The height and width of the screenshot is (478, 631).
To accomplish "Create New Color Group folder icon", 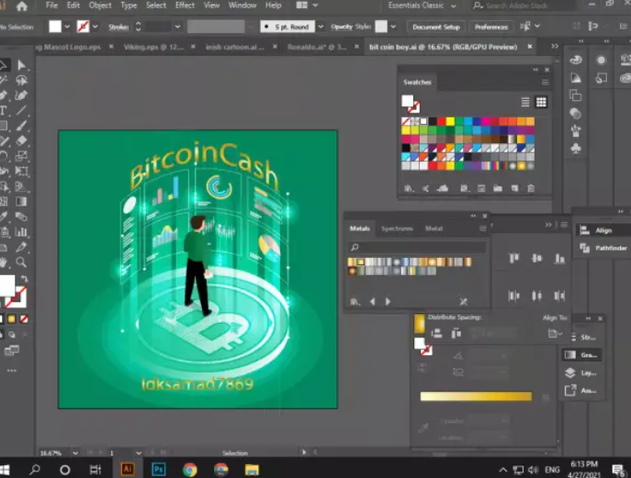I will tap(498, 188).
